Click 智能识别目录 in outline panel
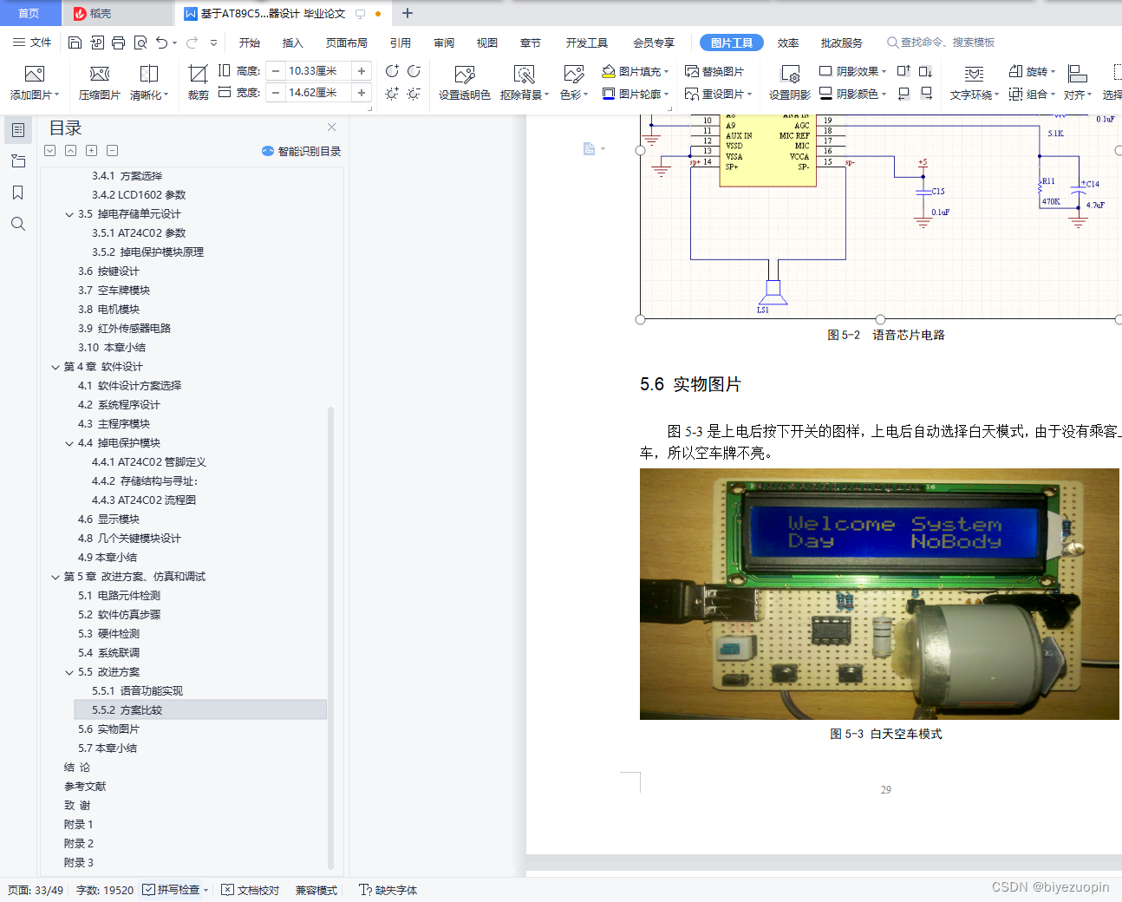Image resolution: width=1122 pixels, height=902 pixels. pyautogui.click(x=301, y=151)
